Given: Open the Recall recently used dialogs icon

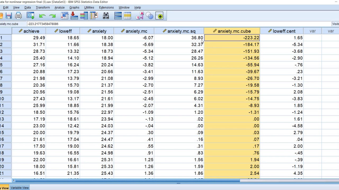Looking at the screenshot, I should tap(30, 16).
